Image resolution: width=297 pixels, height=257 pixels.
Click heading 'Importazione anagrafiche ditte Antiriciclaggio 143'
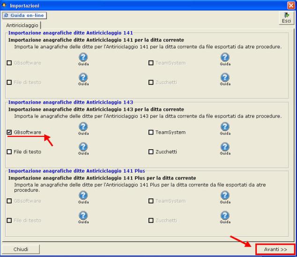pos(70,102)
